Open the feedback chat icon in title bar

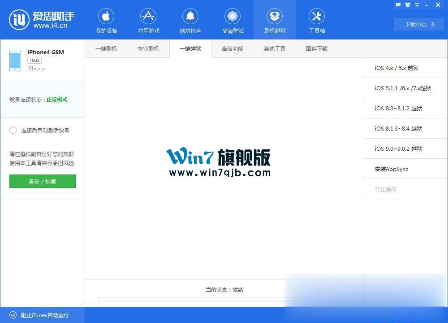[x=398, y=5]
